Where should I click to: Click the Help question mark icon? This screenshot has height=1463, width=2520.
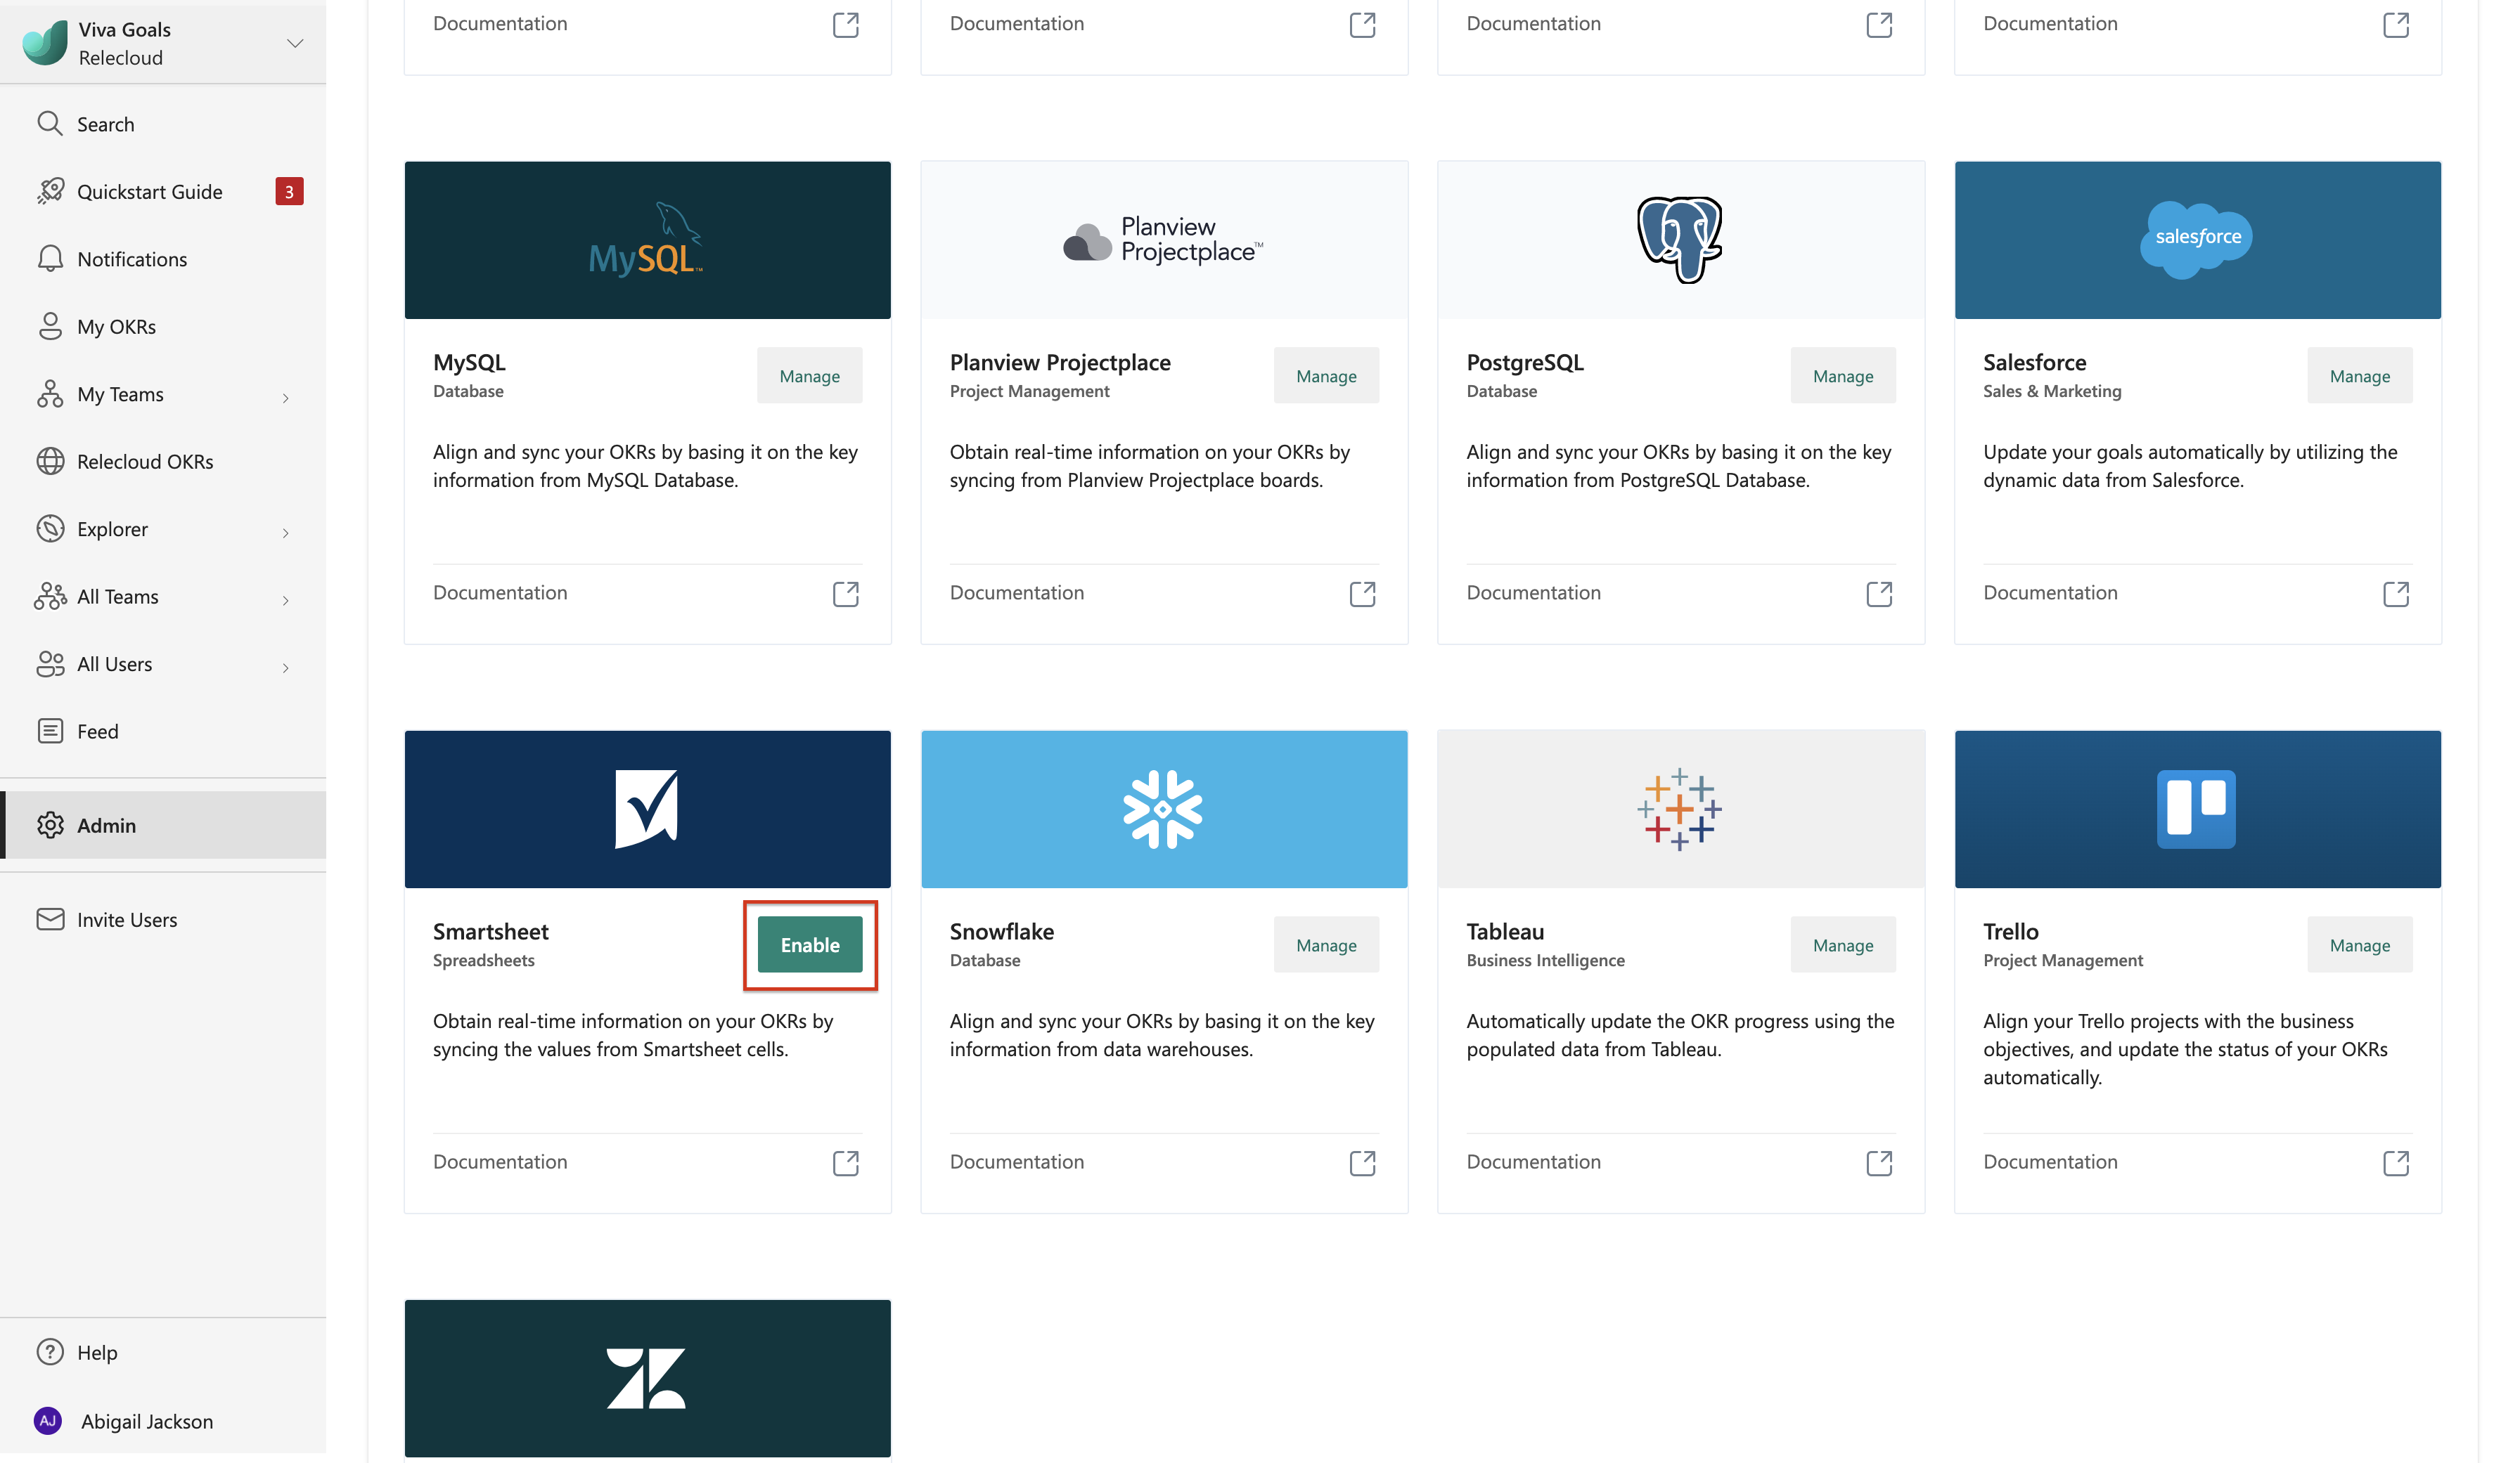click(50, 1351)
